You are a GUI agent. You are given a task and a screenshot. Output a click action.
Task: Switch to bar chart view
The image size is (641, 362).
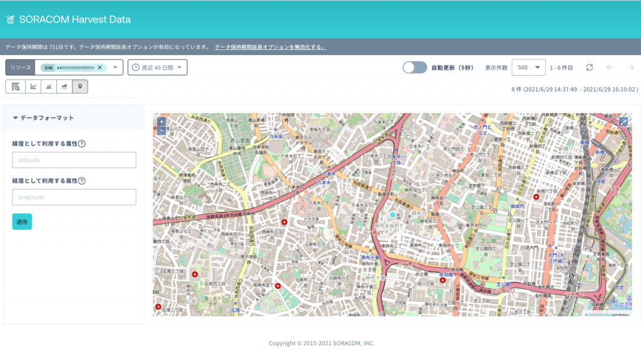coord(49,86)
